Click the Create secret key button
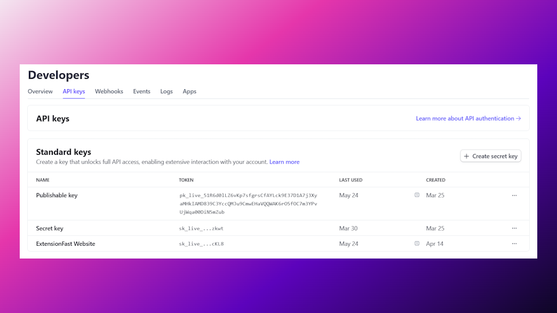 tap(491, 156)
